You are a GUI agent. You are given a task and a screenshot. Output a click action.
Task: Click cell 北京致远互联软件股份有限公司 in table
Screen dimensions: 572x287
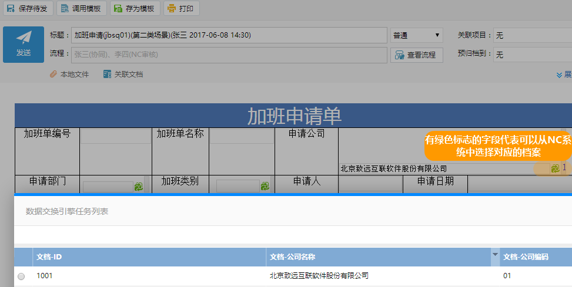[319, 276]
